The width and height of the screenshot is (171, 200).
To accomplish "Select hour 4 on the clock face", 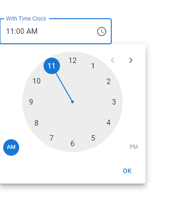I will point(109,122).
